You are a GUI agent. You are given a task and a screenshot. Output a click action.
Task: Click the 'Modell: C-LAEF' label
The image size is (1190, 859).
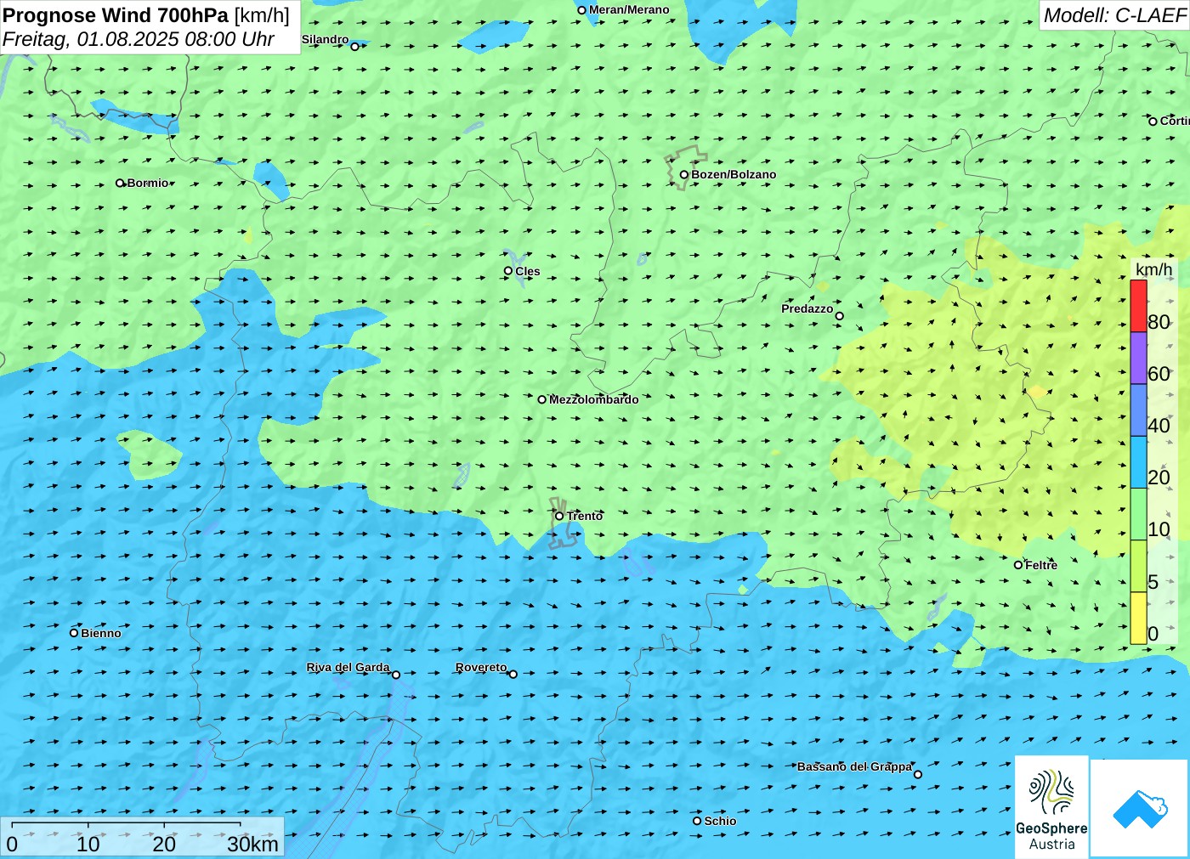(1114, 15)
